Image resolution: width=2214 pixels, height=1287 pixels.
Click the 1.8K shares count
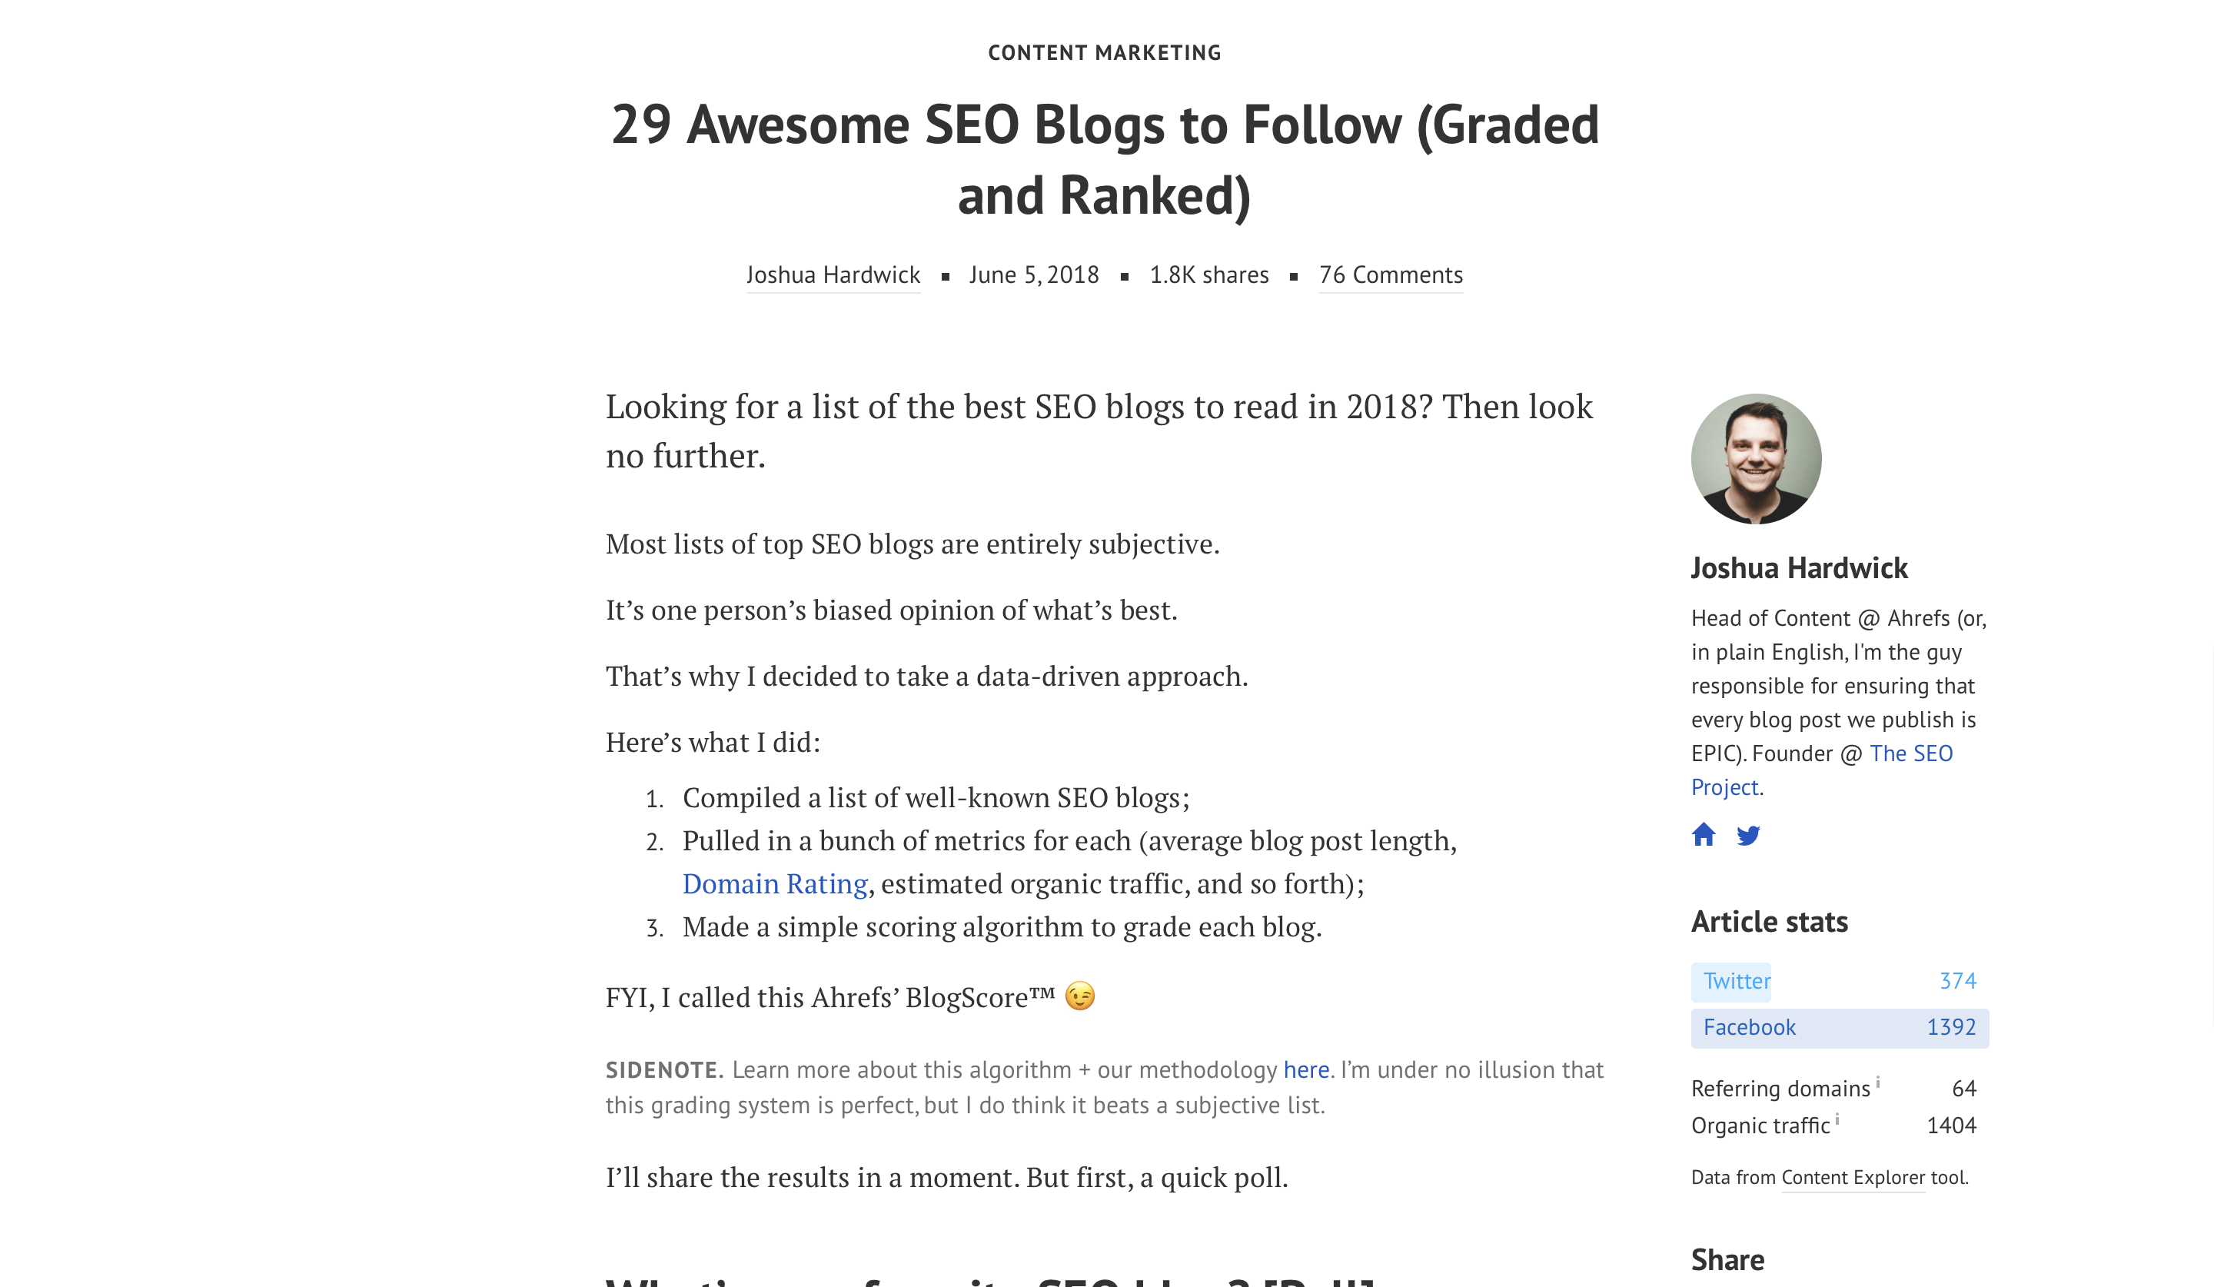point(1209,275)
